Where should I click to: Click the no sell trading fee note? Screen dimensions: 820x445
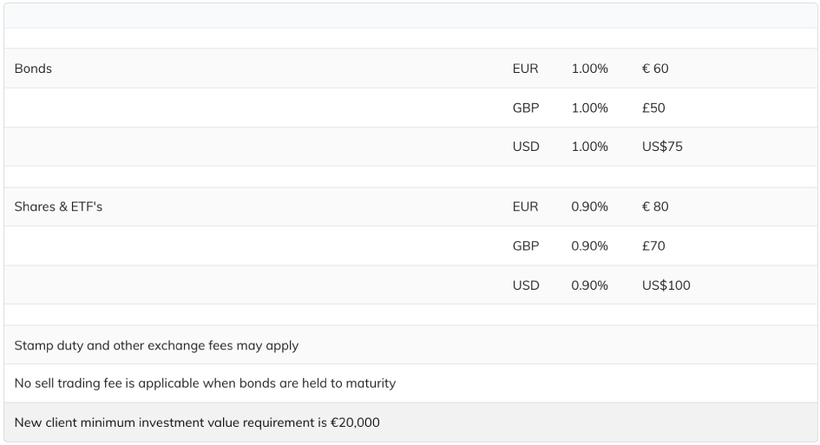click(x=205, y=383)
